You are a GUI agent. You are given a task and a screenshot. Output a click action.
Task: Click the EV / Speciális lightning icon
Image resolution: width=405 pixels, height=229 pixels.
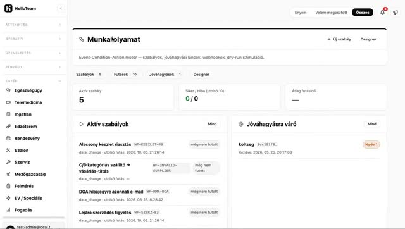click(8, 198)
